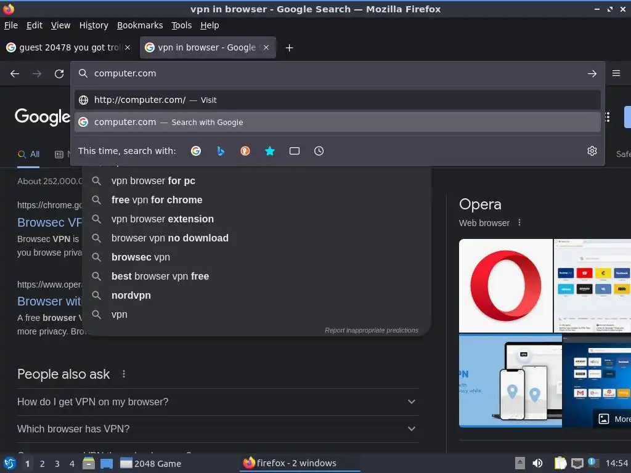Click 'Report inappropriate predictions' link
The height and width of the screenshot is (473, 631).
pyautogui.click(x=372, y=330)
